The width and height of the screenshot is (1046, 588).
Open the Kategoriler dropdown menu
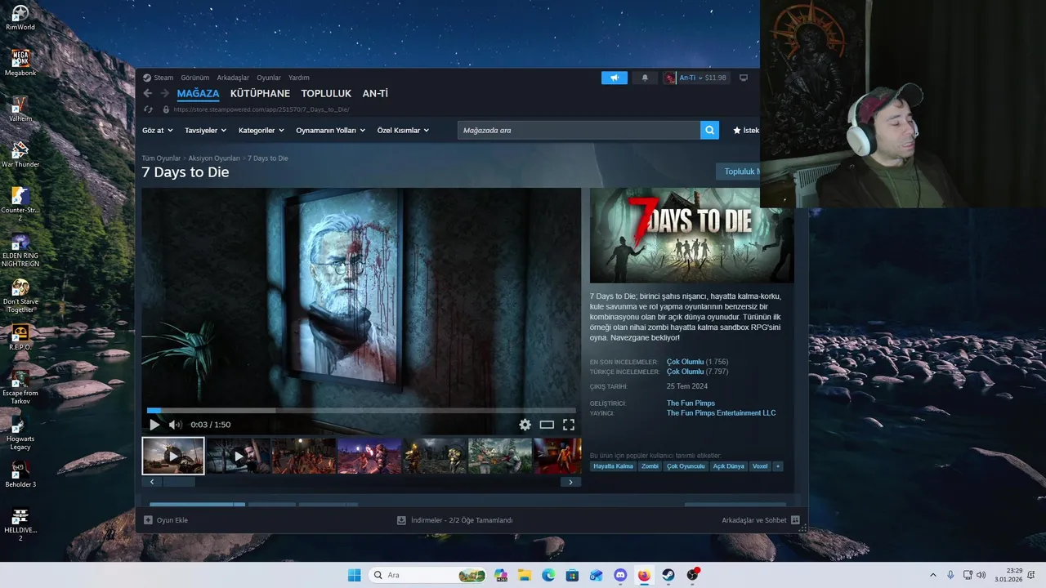[x=261, y=130]
